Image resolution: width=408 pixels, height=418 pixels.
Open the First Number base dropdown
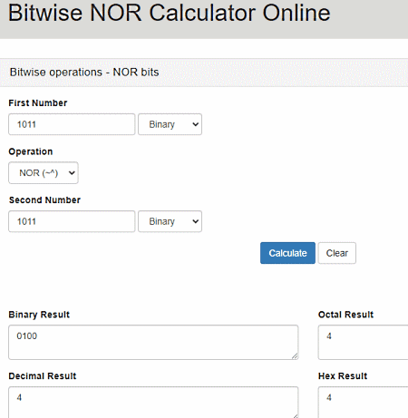(170, 124)
